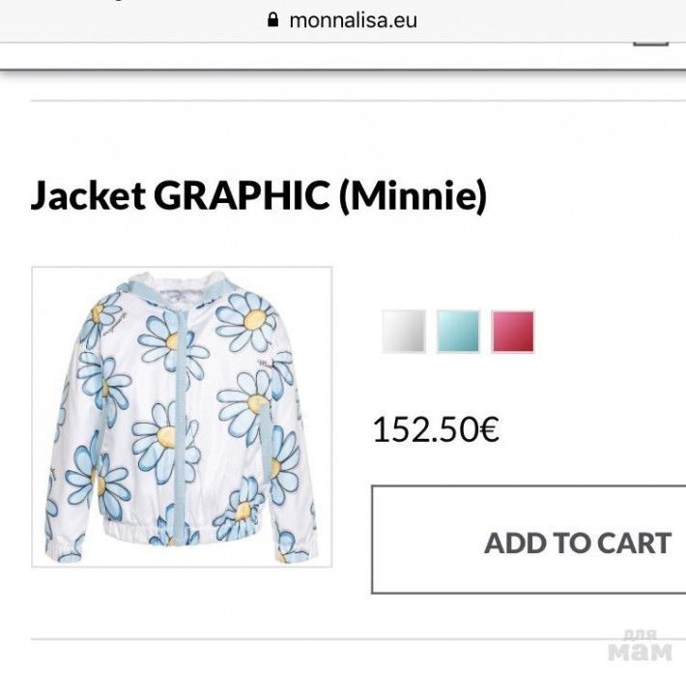Select the white color swatch

[x=403, y=332]
